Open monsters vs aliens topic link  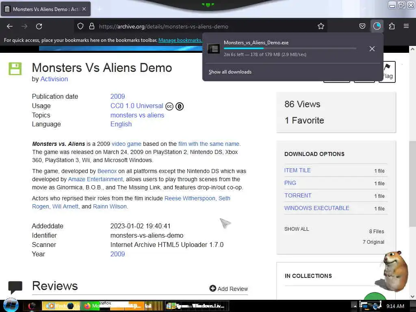click(x=137, y=115)
